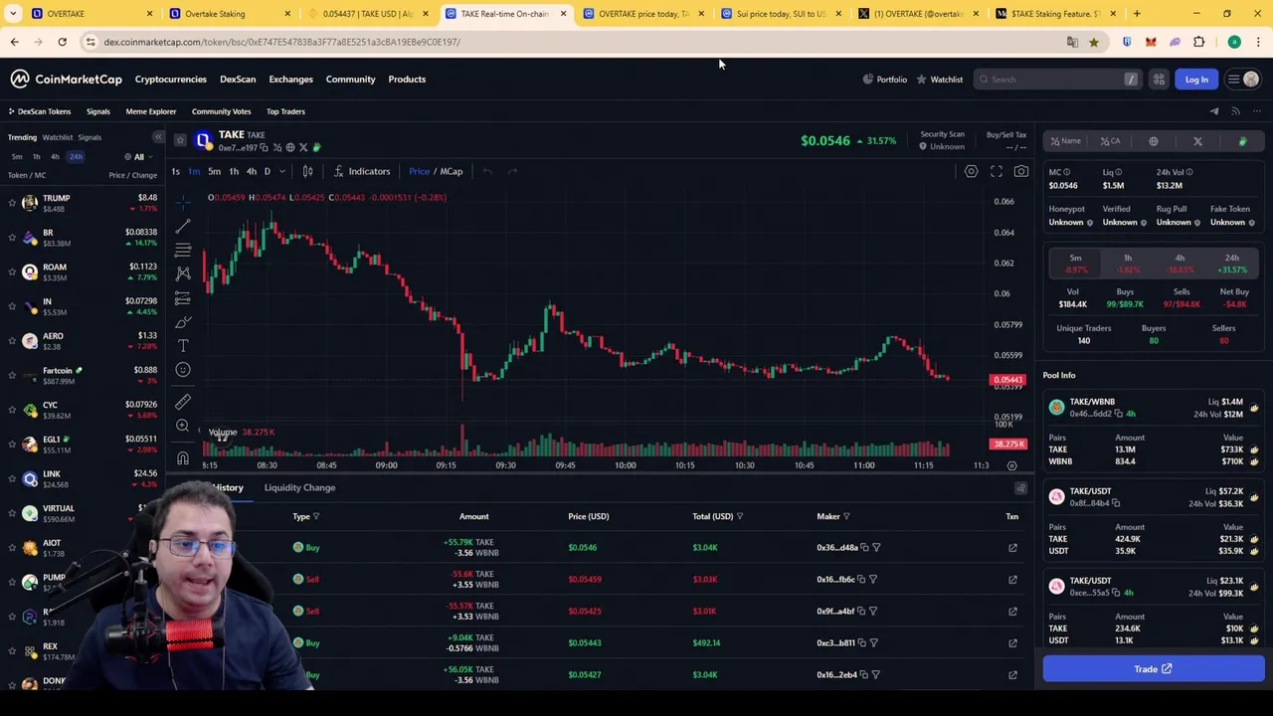This screenshot has height=716, width=1273.
Task: Switch chart to Price view
Action: coord(419,171)
